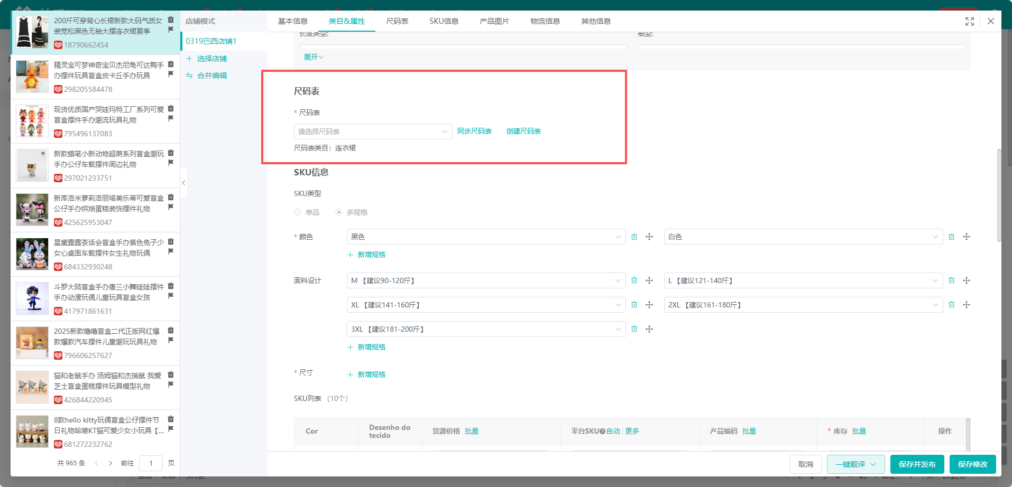Click flag icon on the Pokémon toy product
This screenshot has width=1012, height=487.
click(x=171, y=74)
